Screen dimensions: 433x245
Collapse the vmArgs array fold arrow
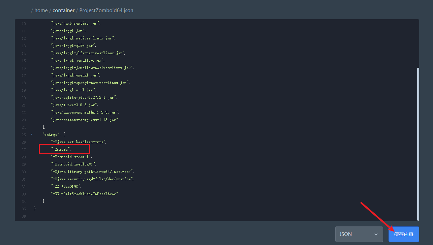[32, 134]
